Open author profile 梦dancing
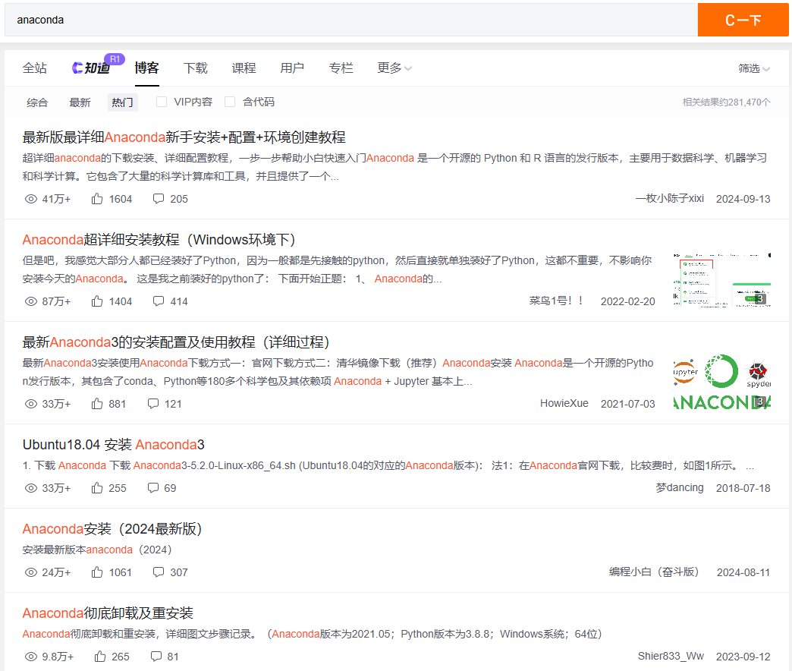 pos(680,488)
